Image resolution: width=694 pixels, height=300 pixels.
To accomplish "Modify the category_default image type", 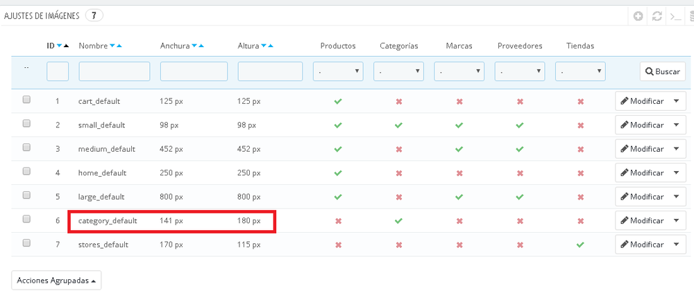I will (x=642, y=220).
